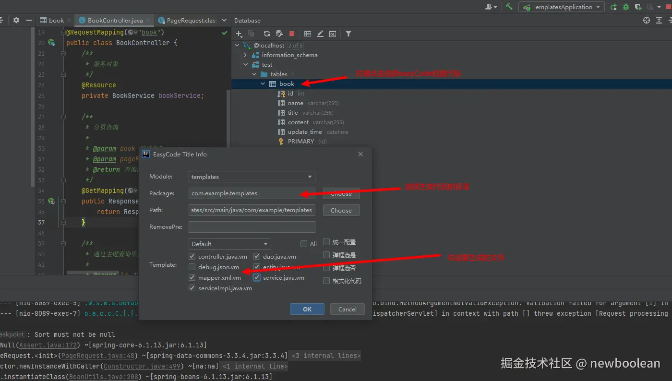Viewport: 672px width, 381px height.
Task: Toggle the mapper.xml.vm checkbox
Action: pos(192,278)
